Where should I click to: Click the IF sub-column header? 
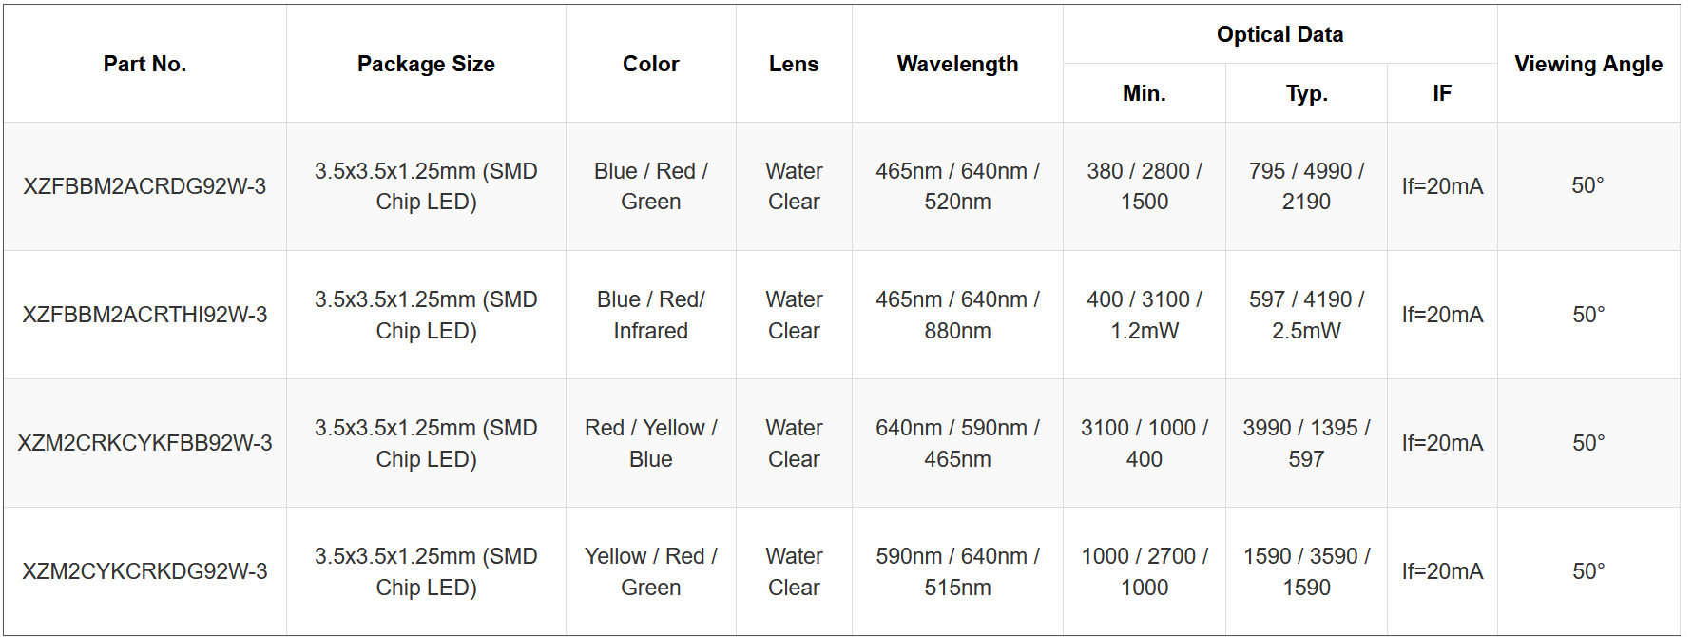click(x=1442, y=93)
